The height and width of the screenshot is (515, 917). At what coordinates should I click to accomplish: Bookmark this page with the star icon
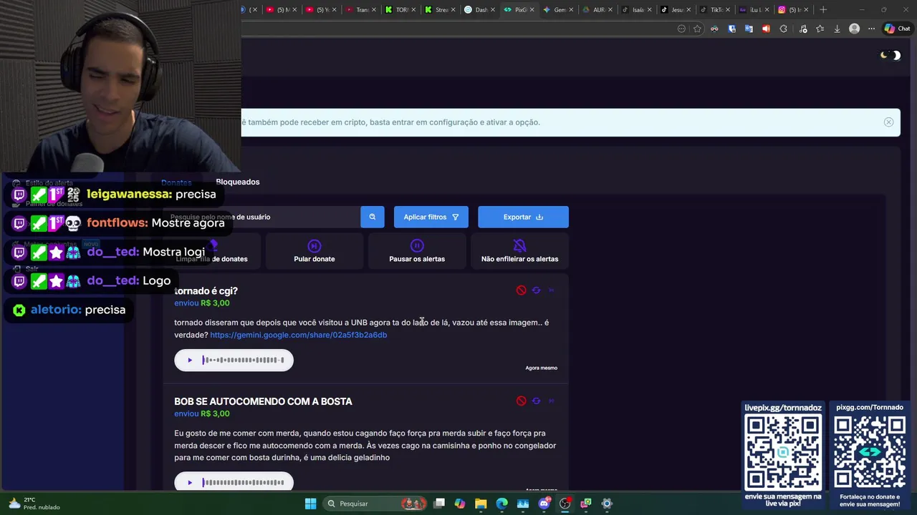tap(697, 29)
